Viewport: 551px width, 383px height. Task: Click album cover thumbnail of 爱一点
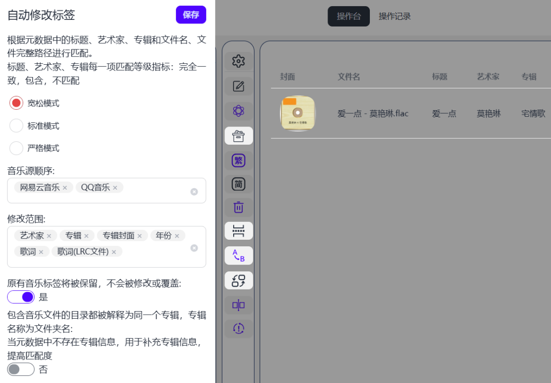297,113
